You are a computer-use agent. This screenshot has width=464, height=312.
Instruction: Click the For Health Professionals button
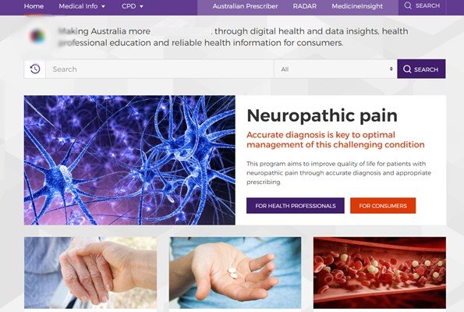tap(296, 206)
